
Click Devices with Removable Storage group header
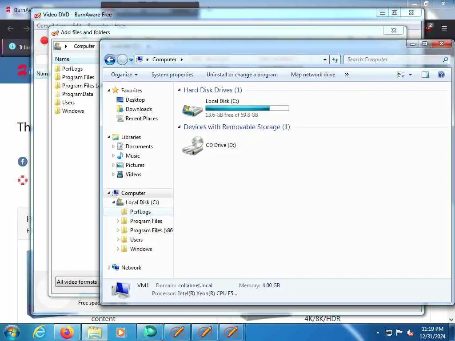click(236, 127)
